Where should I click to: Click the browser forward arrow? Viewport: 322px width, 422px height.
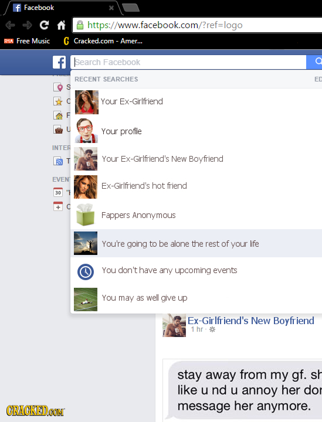click(27, 25)
